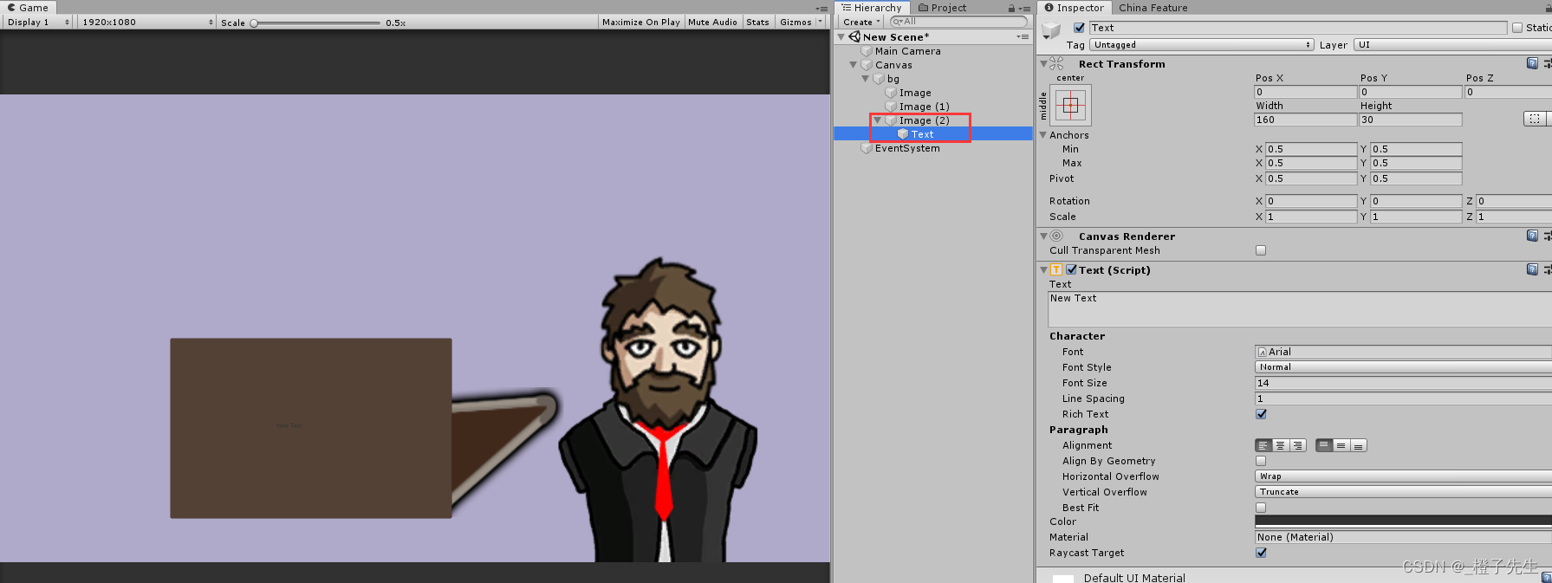1552x583 pixels.
Task: Click blueprint mode button beside Height field
Action: click(x=1534, y=119)
